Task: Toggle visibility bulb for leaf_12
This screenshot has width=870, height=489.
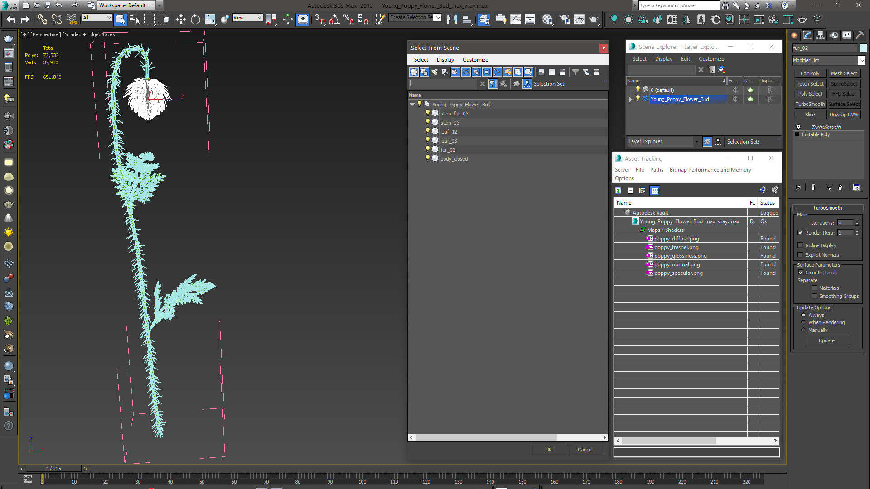Action: pyautogui.click(x=427, y=131)
